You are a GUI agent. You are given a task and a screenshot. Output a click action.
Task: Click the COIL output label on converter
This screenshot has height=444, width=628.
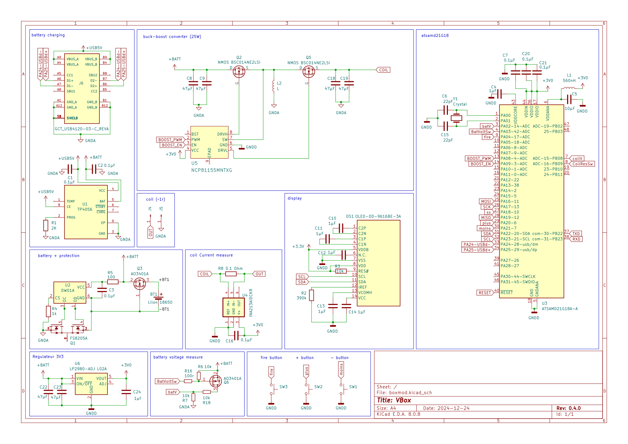coord(383,70)
